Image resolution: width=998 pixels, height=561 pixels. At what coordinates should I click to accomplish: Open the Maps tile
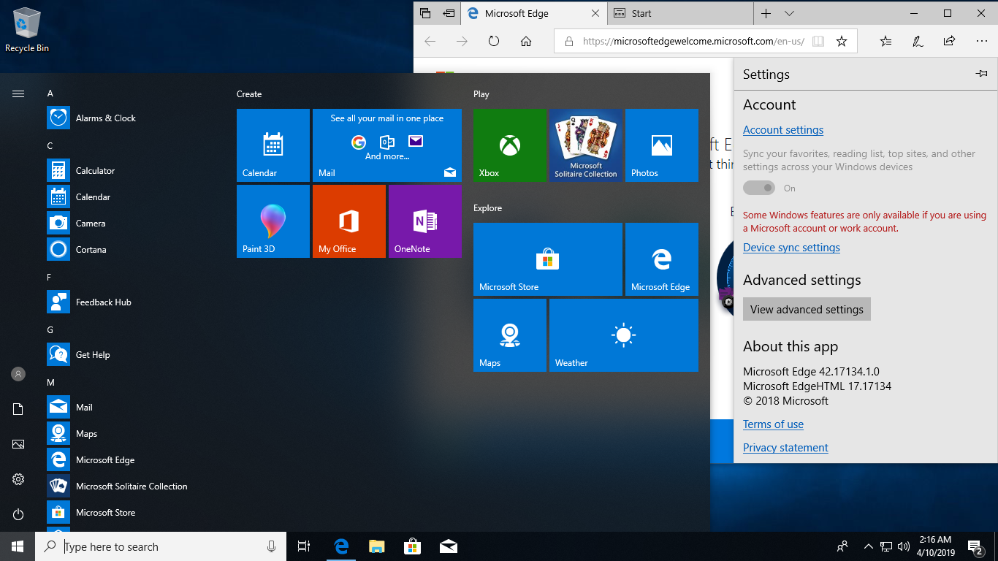click(510, 335)
